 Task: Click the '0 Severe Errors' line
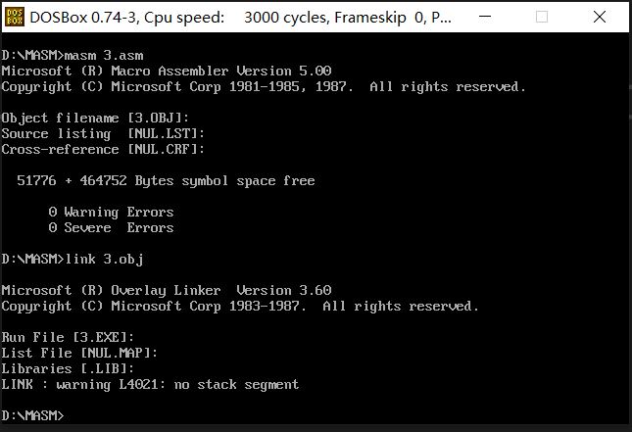pyautogui.click(x=111, y=227)
